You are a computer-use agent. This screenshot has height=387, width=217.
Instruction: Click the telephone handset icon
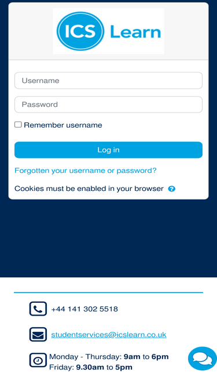(38, 309)
